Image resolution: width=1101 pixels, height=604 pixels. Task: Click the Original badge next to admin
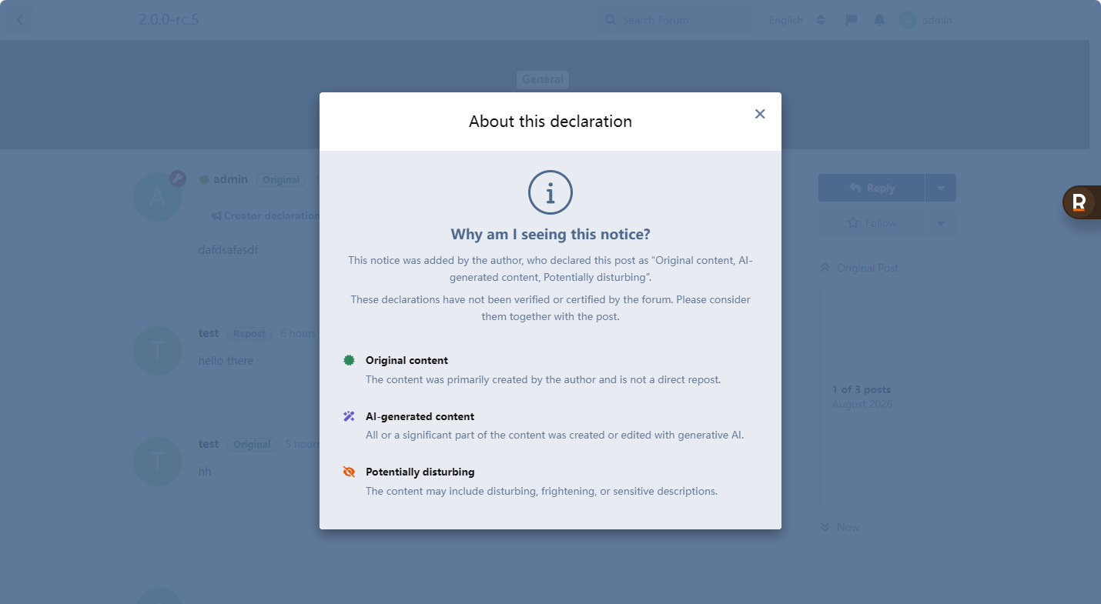tap(281, 180)
